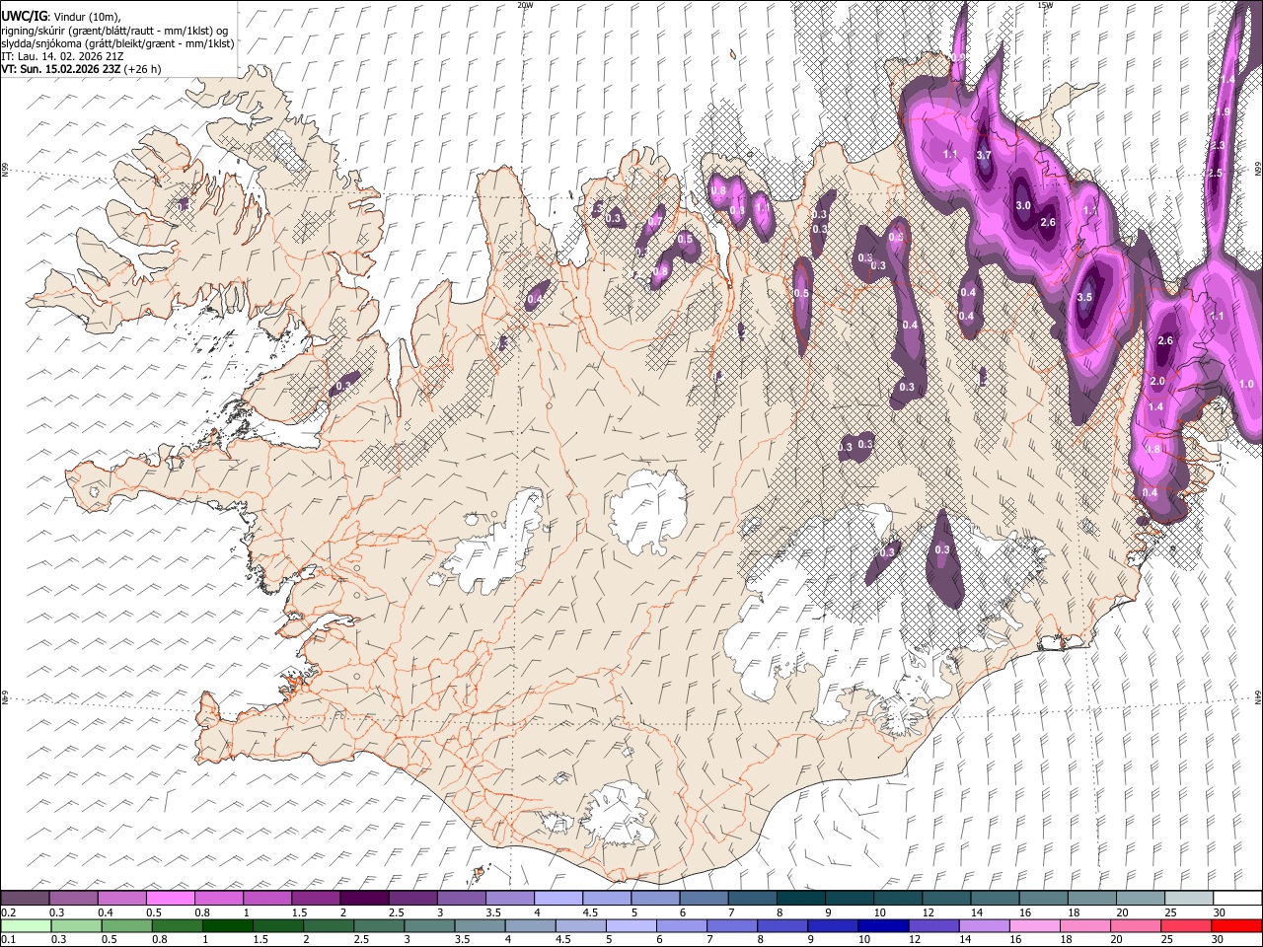Click the 0.5 pink swatch in the upper legend row
Screen dimensions: 1263x947
click(x=171, y=899)
